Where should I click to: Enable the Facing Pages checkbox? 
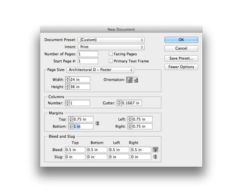pos(111,54)
